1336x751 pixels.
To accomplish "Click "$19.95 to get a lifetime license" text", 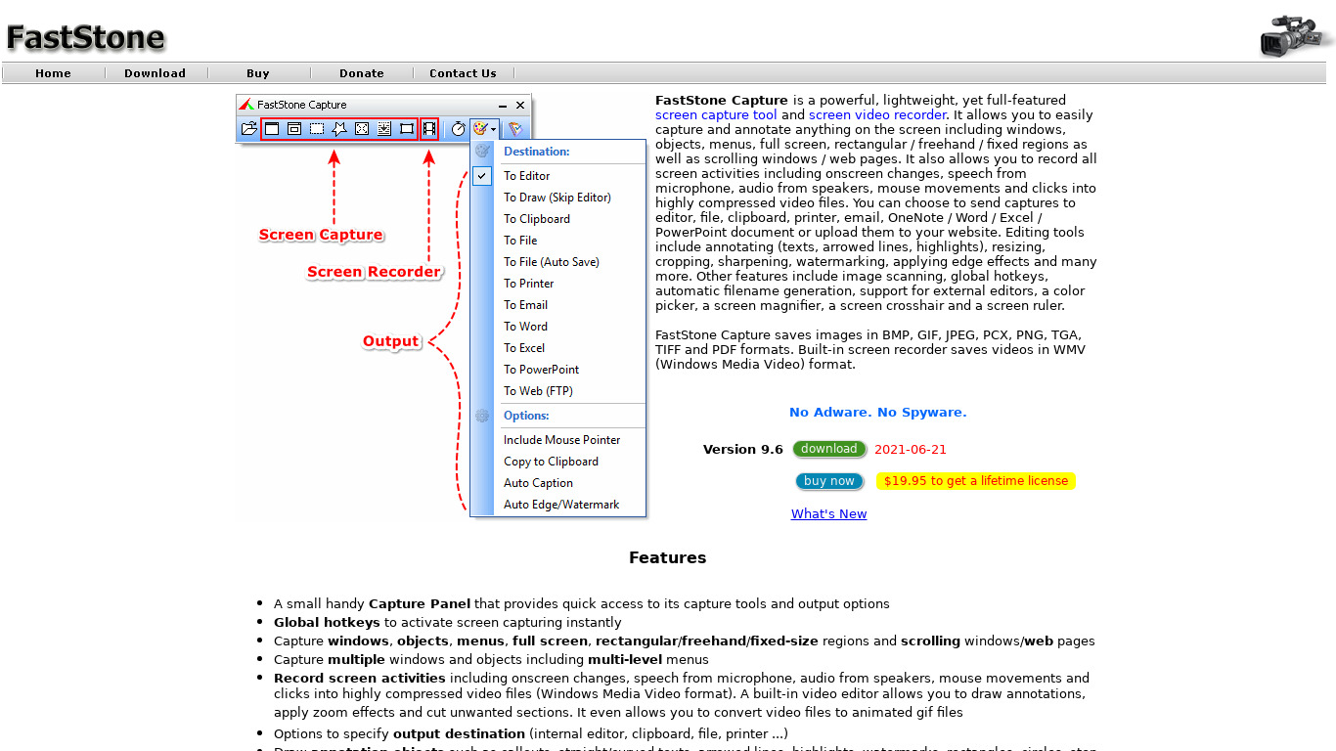I will (976, 481).
